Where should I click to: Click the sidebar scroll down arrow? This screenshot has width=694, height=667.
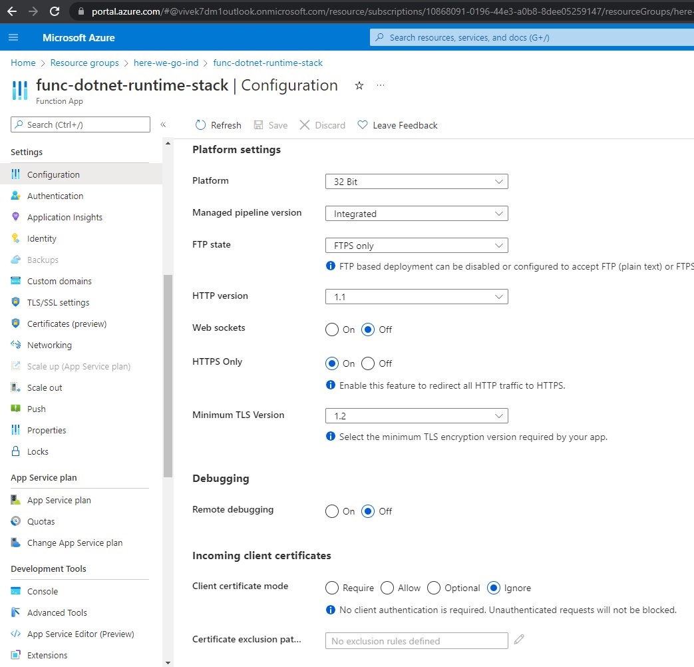pyautogui.click(x=168, y=662)
